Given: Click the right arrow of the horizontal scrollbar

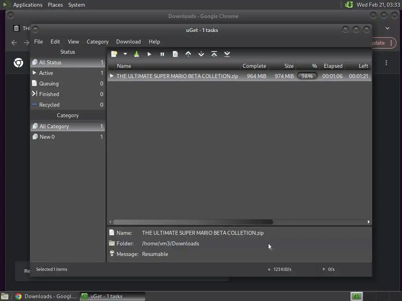Looking at the screenshot, I should (368, 222).
